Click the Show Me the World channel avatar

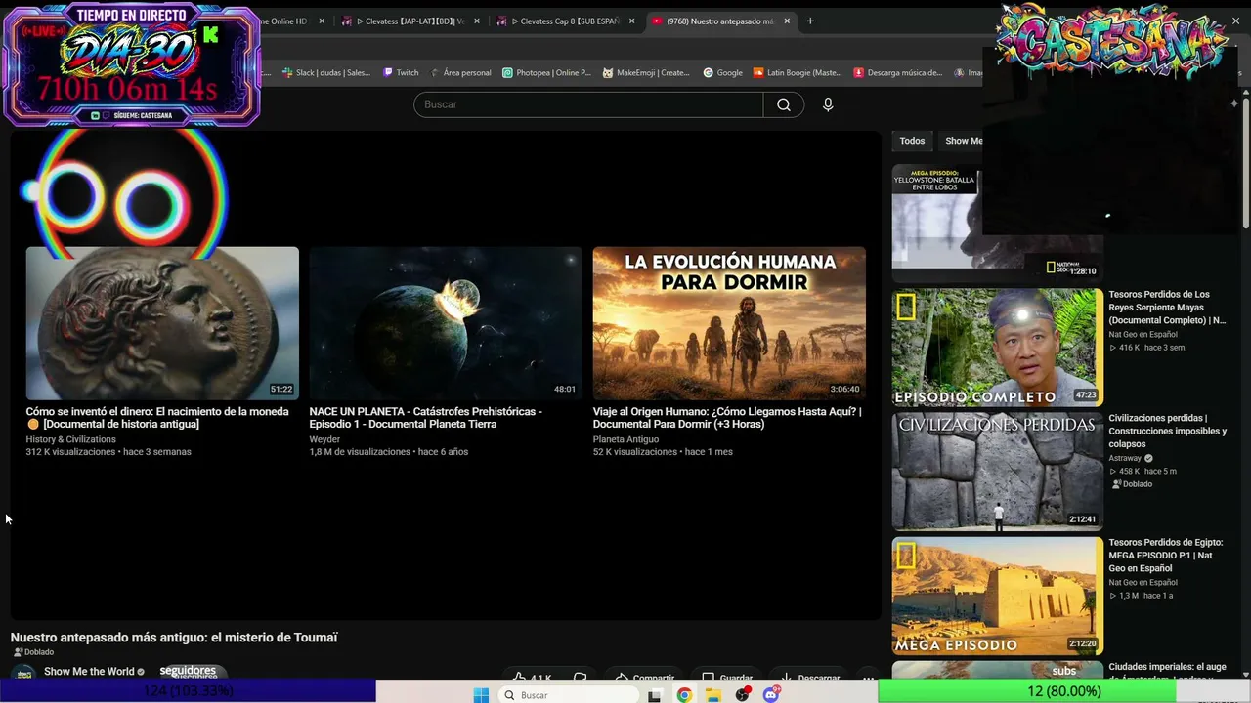[x=23, y=674]
